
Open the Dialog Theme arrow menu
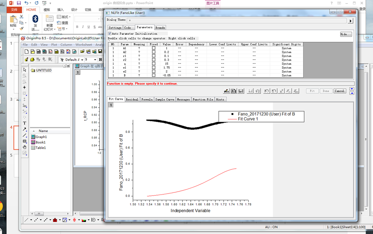tap(350, 21)
